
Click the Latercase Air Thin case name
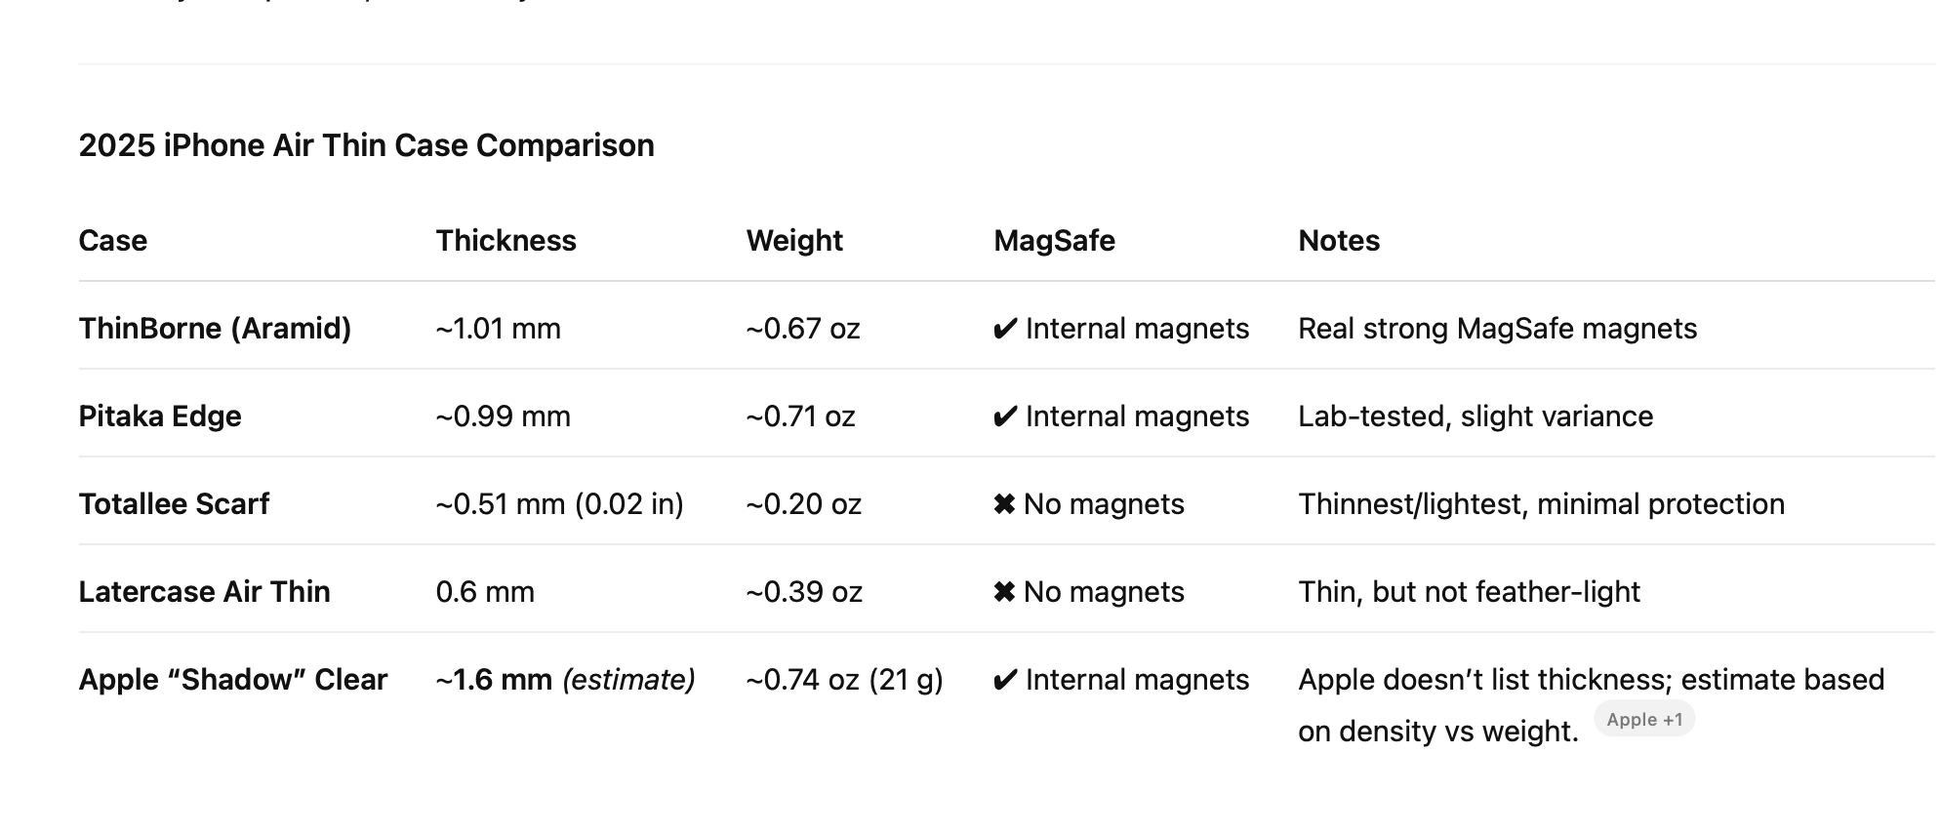coord(204,592)
